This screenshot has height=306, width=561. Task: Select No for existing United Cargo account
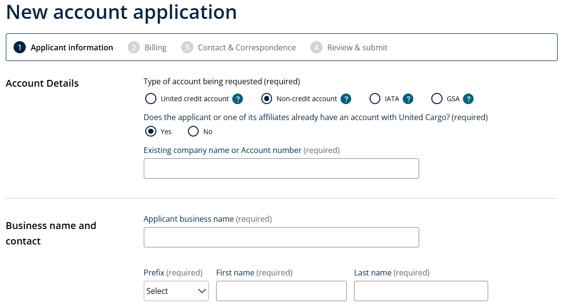193,131
